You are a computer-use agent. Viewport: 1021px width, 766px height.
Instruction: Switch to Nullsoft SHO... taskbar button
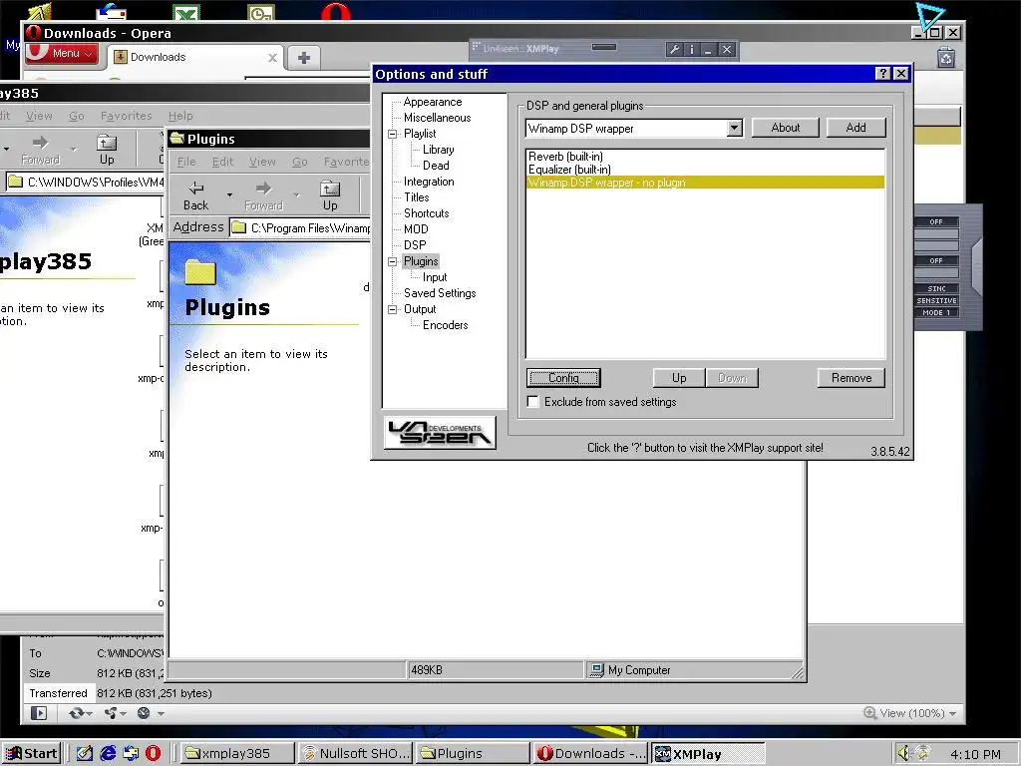[x=356, y=754]
